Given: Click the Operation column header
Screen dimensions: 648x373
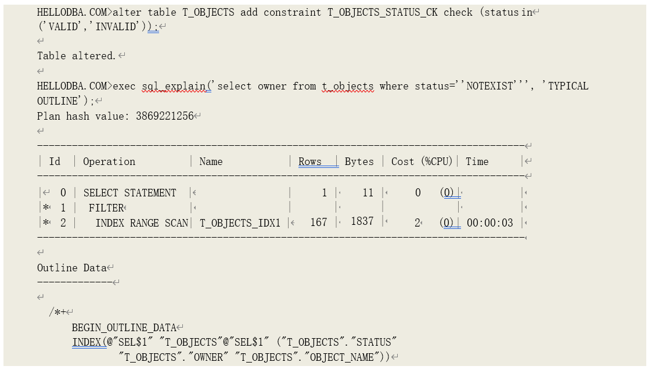Looking at the screenshot, I should [109, 162].
